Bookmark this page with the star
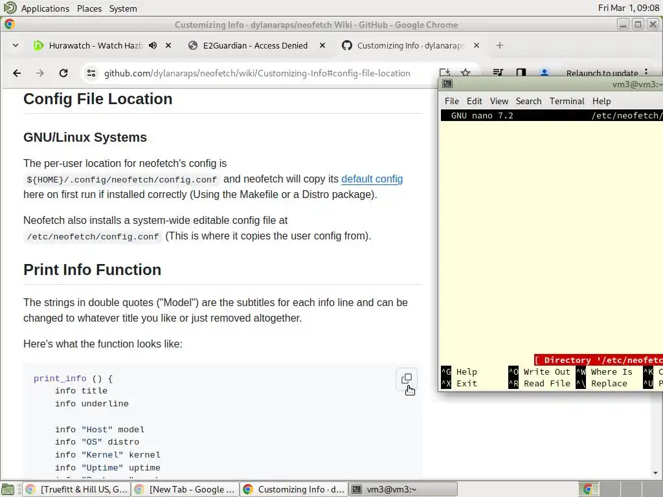Screen dimensions: 663x497 click(466, 72)
